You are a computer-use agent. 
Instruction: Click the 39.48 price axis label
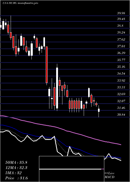(x=121, y=19)
